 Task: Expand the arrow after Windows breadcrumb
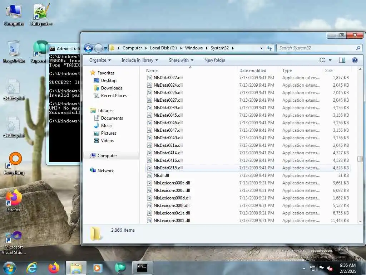pyautogui.click(x=207, y=48)
